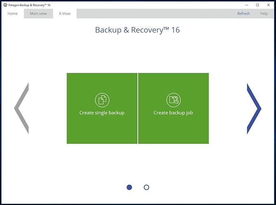The height and width of the screenshot is (205, 276).
Task: Click the Create backup job tile
Action: tap(174, 108)
